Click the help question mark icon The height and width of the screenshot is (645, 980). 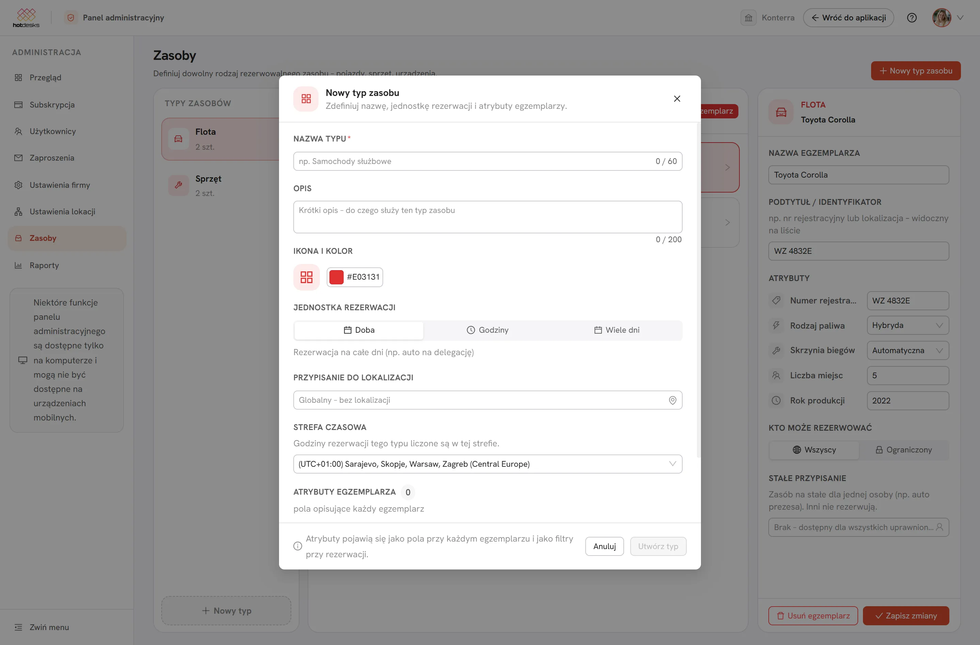pos(912,18)
